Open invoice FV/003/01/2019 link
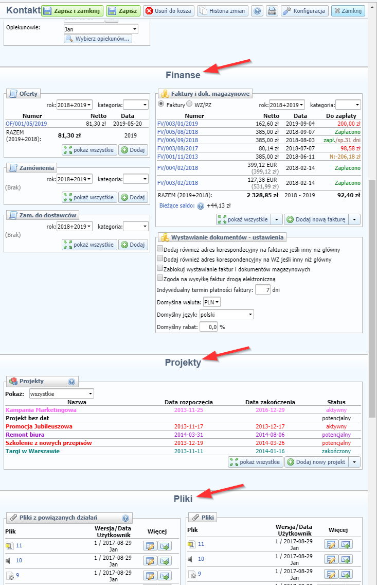 click(177, 124)
